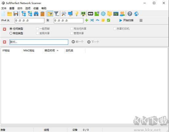169x132 pixels.
Task: Click the users group icon
Action: click(x=122, y=14)
